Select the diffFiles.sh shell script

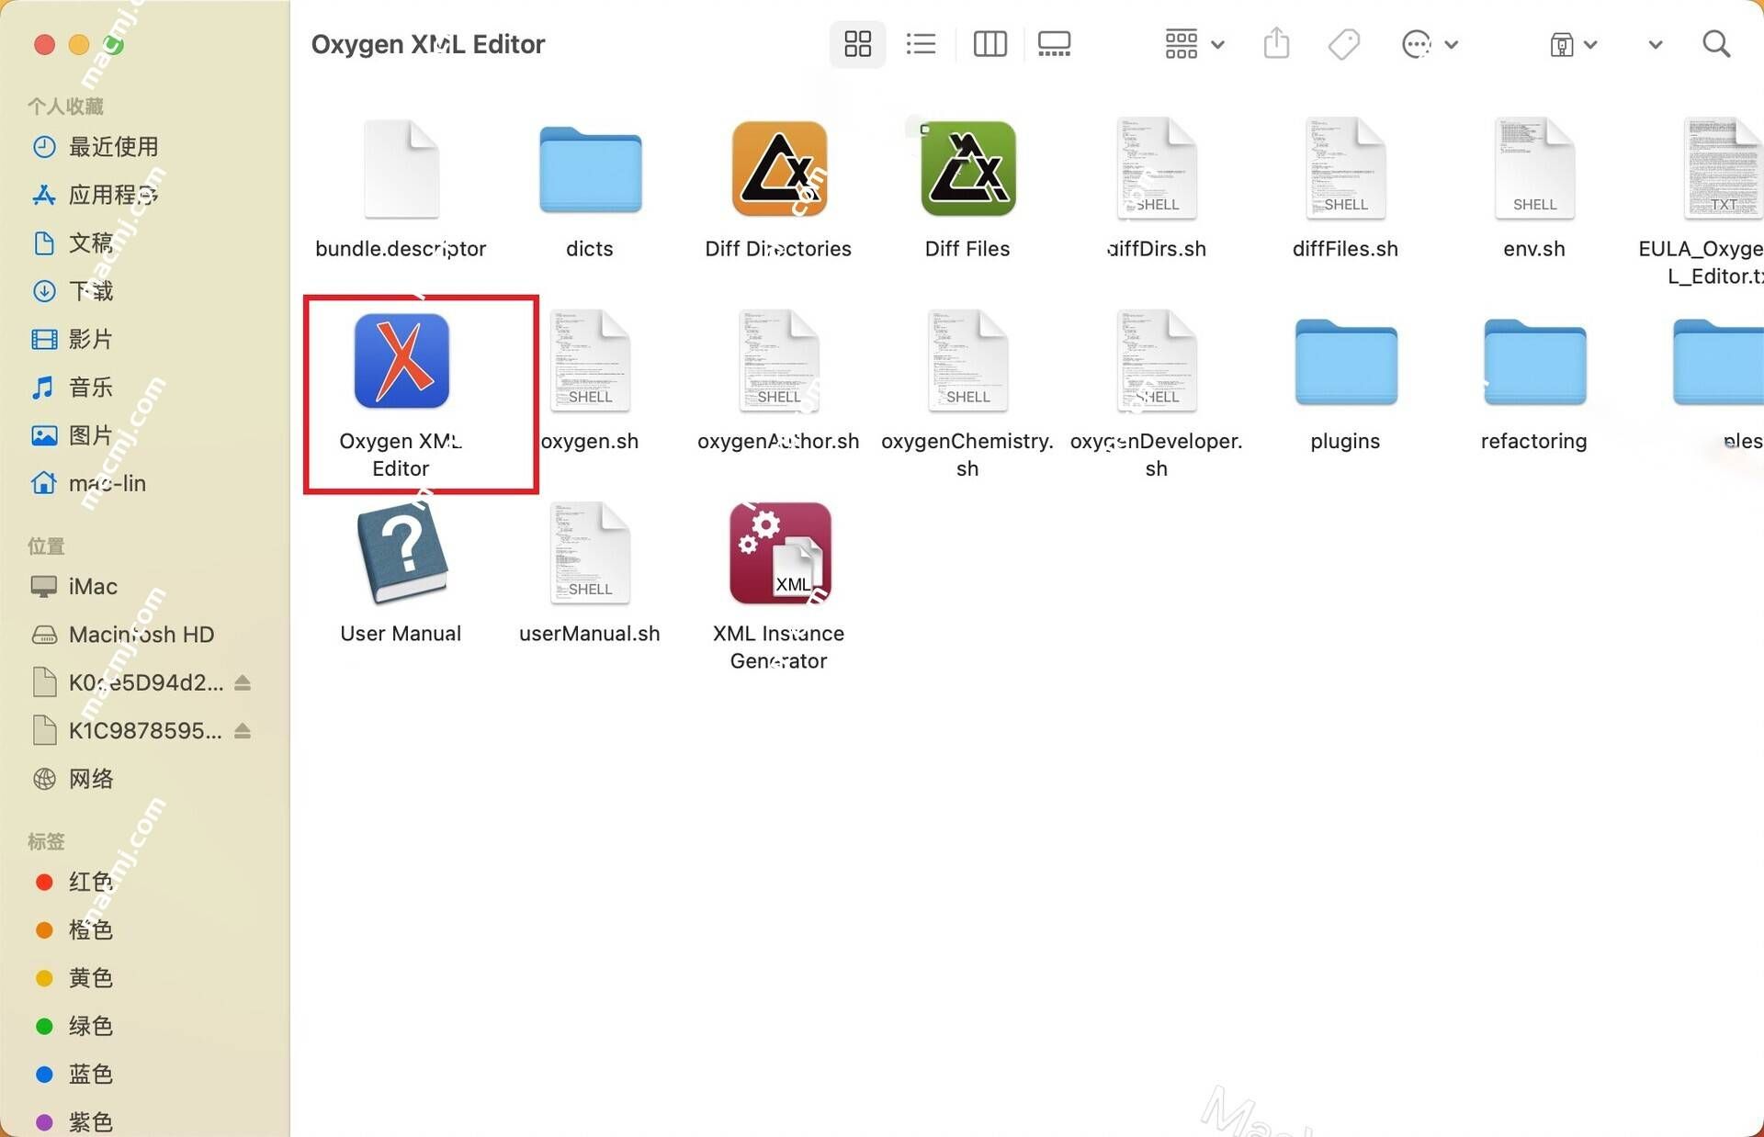pyautogui.click(x=1346, y=169)
